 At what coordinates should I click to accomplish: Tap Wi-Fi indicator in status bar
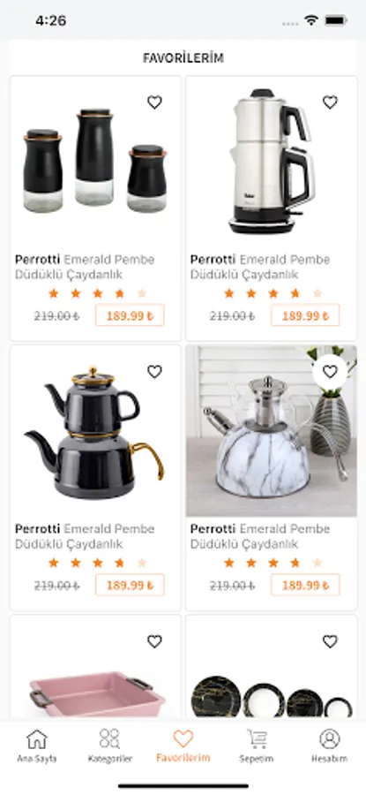[x=310, y=20]
